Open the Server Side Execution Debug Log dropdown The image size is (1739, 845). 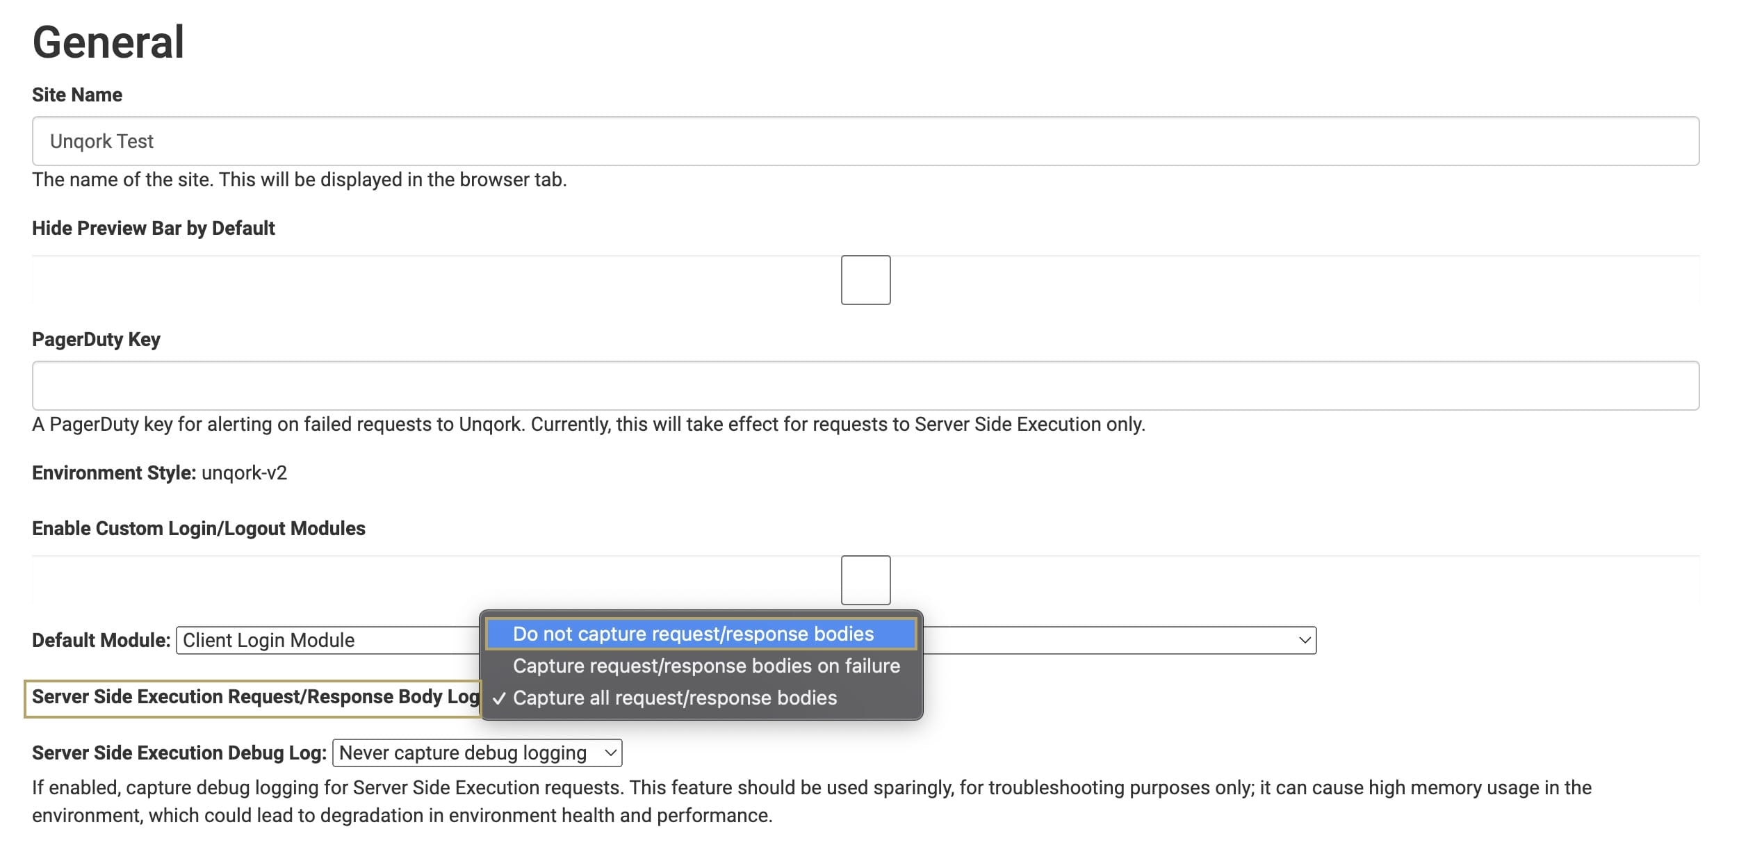477,753
